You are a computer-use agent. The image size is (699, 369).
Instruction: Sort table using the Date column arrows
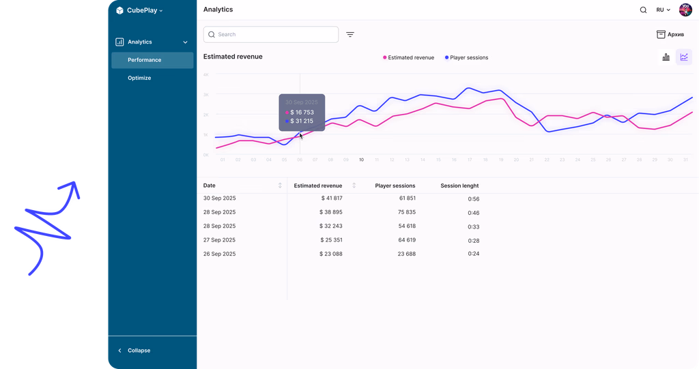(x=280, y=186)
